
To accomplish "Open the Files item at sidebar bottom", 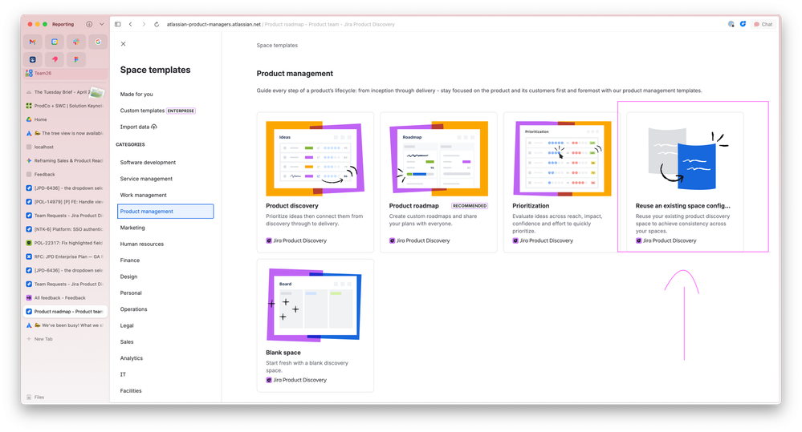I will coord(36,397).
